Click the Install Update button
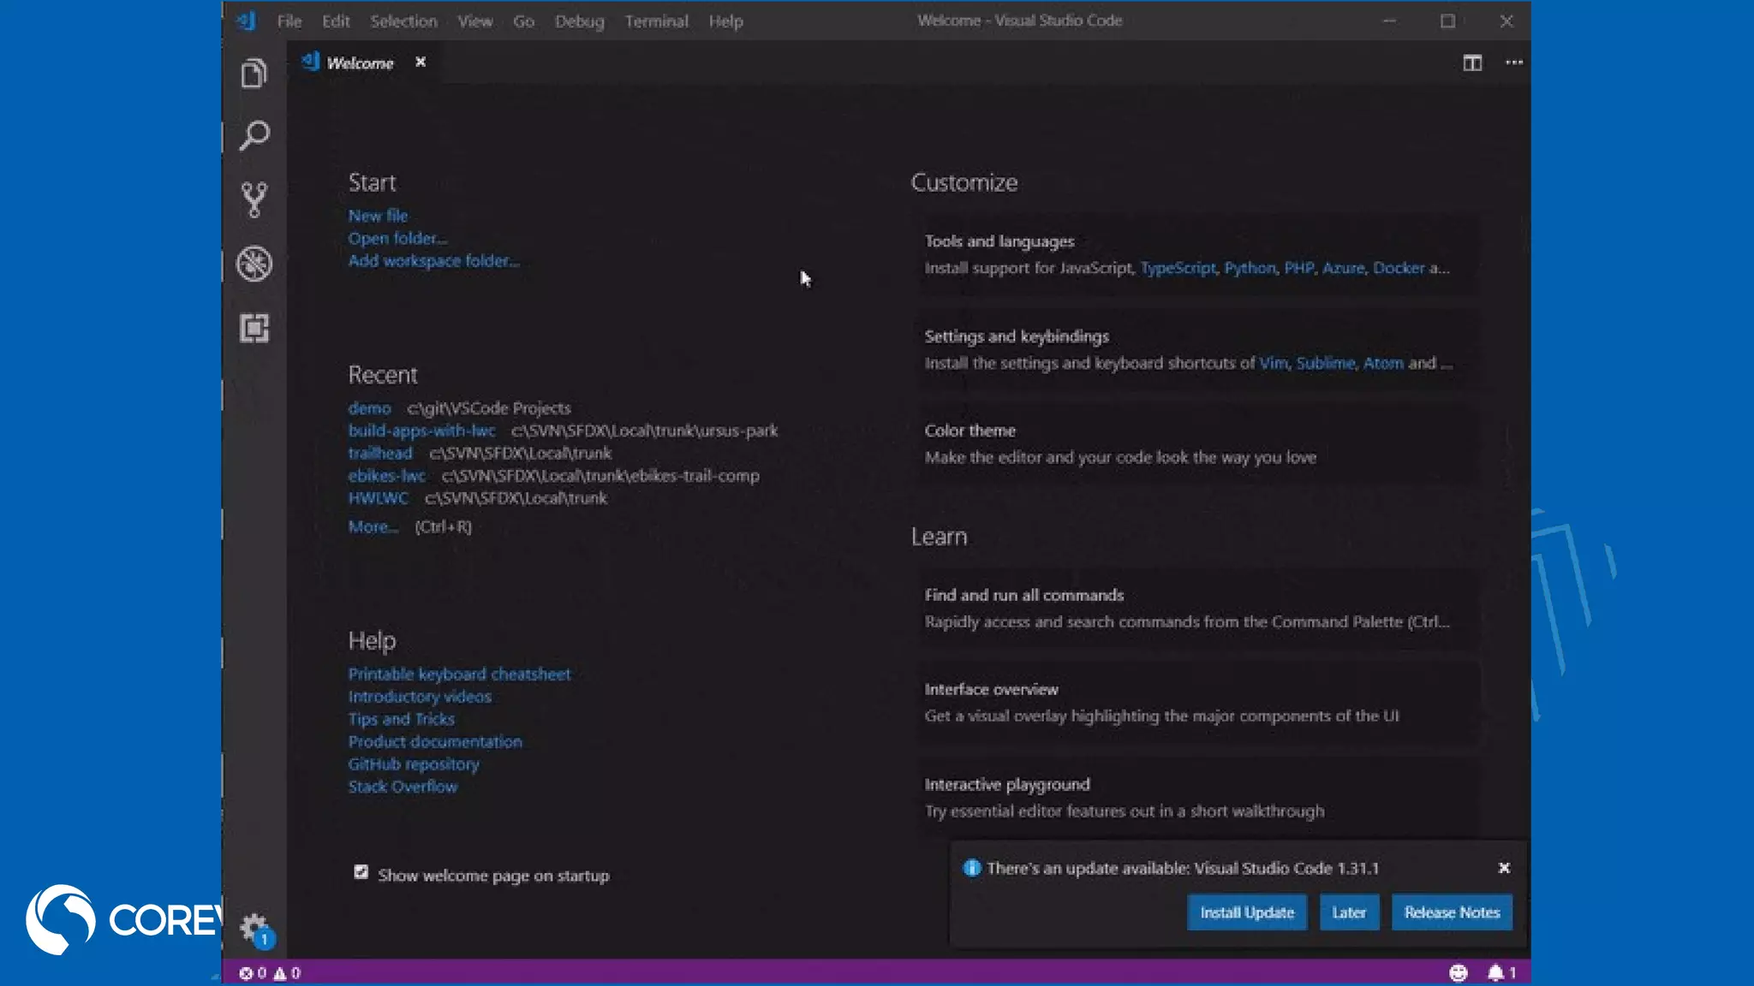 click(x=1246, y=912)
